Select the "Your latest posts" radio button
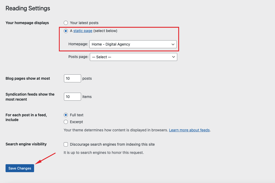This screenshot has width=275, height=183. [x=66, y=23]
